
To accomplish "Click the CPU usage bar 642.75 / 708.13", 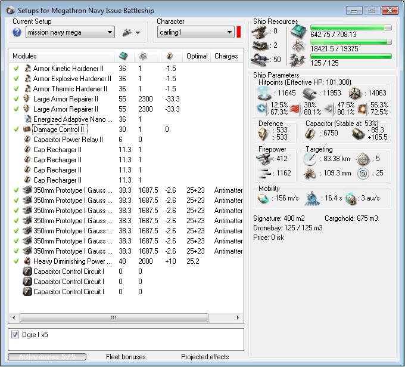I will pos(351,27).
